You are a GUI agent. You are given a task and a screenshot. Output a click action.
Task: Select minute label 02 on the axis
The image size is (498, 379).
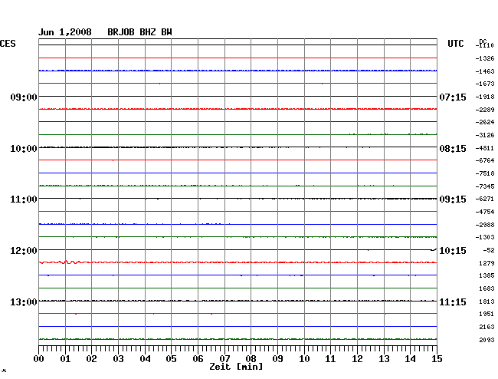click(91, 359)
